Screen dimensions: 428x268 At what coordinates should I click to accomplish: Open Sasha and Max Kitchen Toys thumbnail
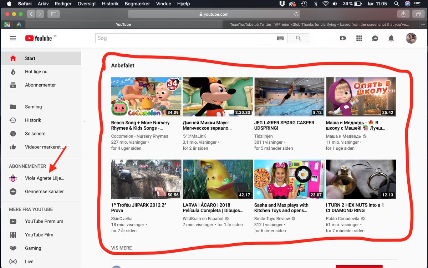(x=289, y=179)
